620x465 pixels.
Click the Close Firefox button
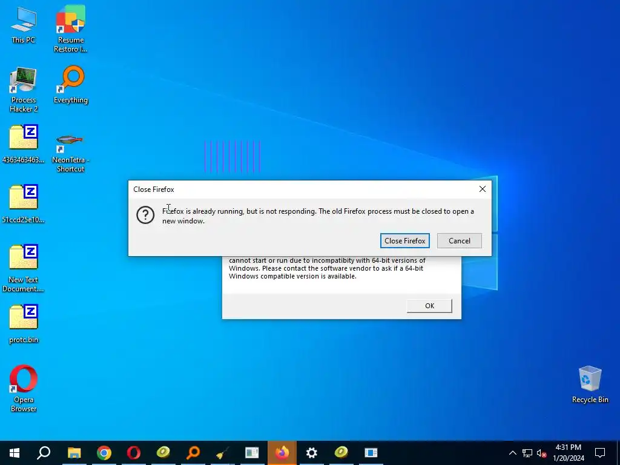405,241
